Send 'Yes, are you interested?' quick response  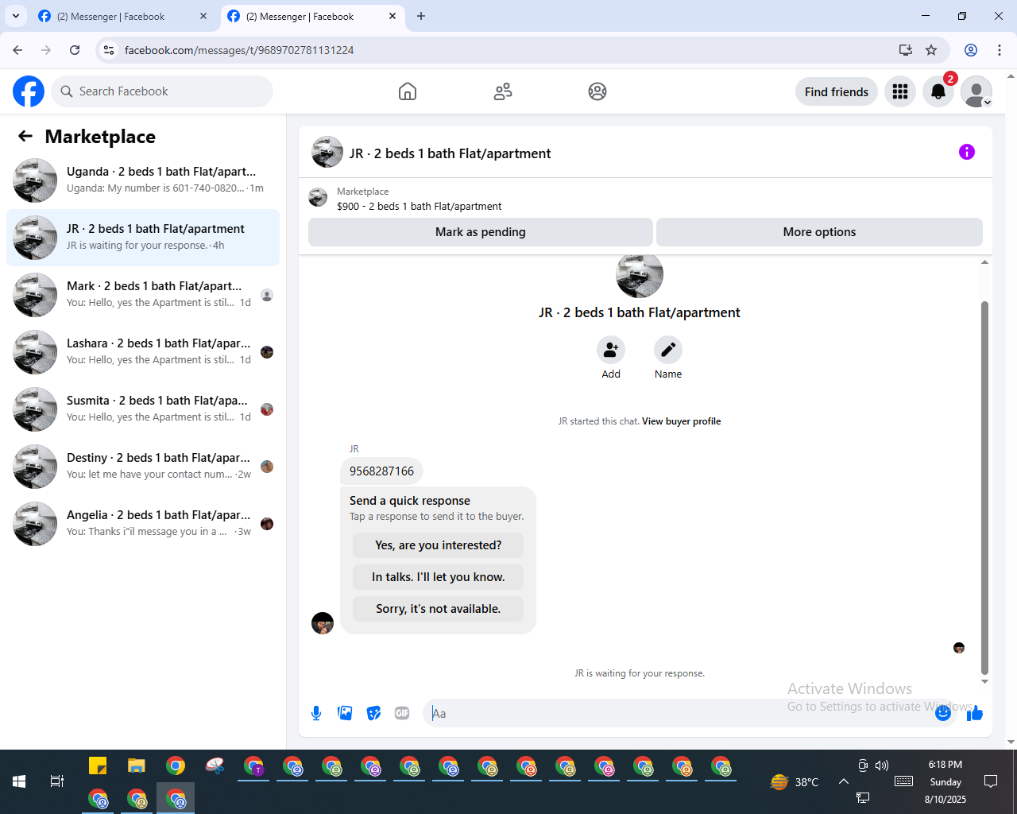[x=439, y=545]
